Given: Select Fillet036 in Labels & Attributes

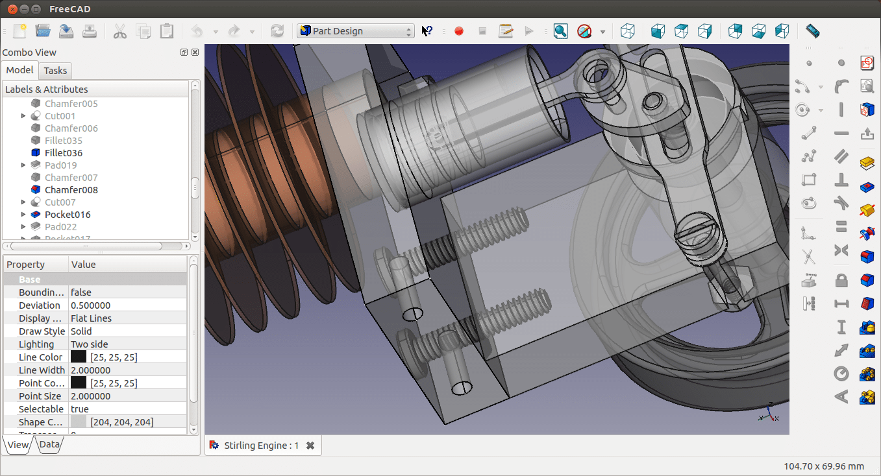Looking at the screenshot, I should coord(62,152).
